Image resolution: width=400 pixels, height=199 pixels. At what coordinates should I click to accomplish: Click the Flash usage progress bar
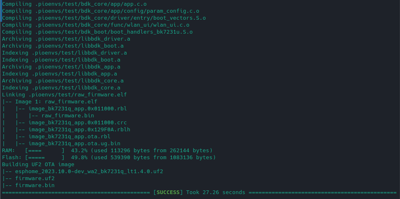[x=45, y=158]
